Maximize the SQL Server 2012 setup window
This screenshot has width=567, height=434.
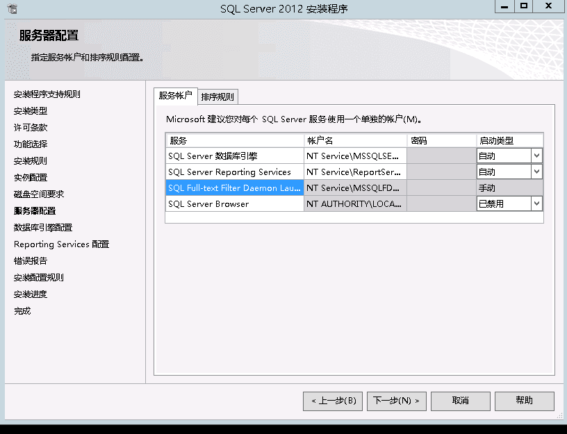(524, 6)
